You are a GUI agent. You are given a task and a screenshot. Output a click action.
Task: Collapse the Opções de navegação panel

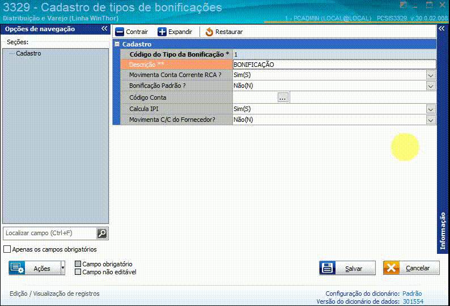point(104,29)
